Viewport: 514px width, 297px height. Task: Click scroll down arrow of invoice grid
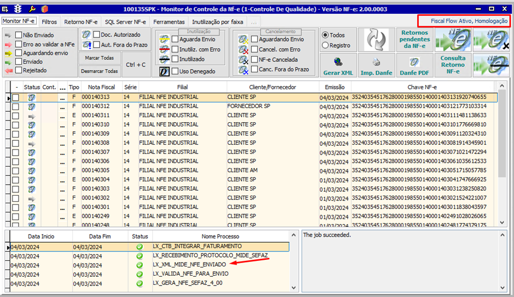503,223
